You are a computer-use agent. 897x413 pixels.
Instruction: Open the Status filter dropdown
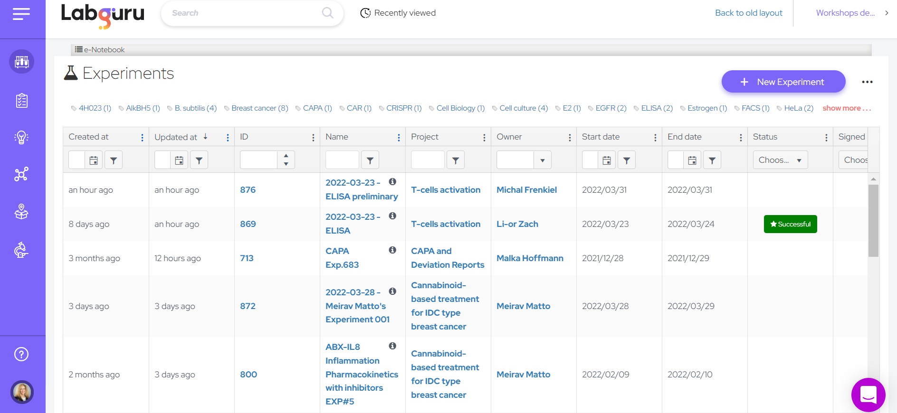pos(780,160)
